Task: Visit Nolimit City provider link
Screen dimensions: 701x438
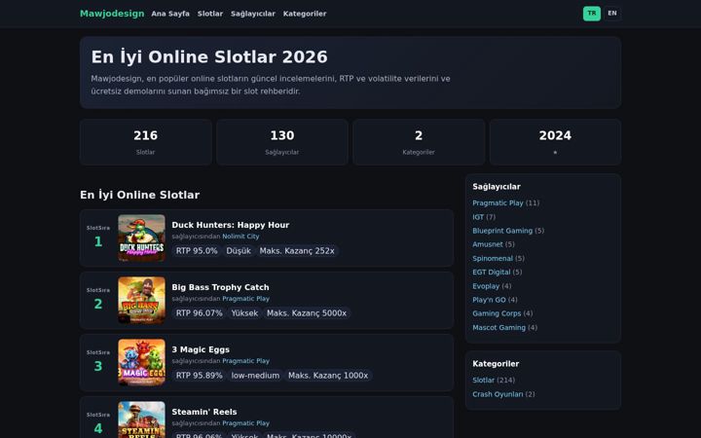Action: pyautogui.click(x=240, y=237)
